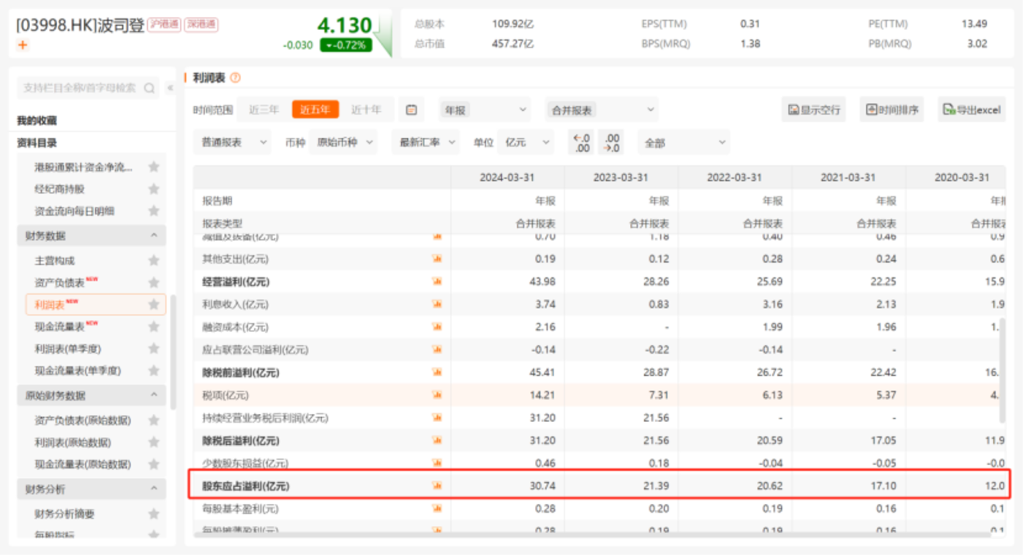
Task: Click the help icon beside 利润表 title
Action: [235, 78]
